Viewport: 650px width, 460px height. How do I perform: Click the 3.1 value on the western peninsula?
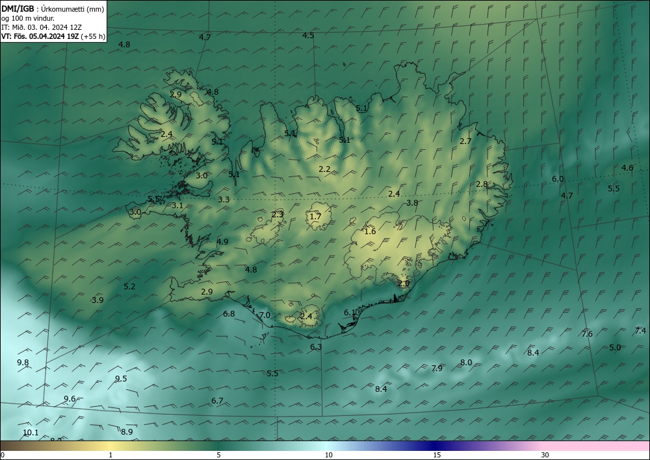(x=177, y=205)
